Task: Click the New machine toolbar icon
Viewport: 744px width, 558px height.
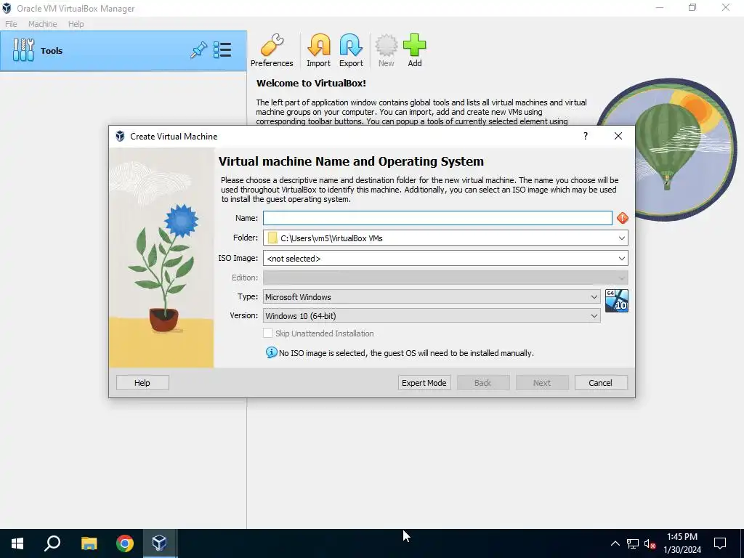Action: pos(387,50)
